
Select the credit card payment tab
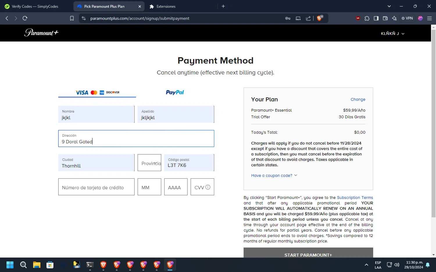pyautogui.click(x=97, y=93)
